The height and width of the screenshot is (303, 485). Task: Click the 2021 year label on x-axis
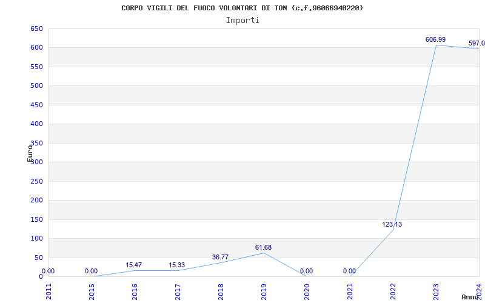point(350,292)
